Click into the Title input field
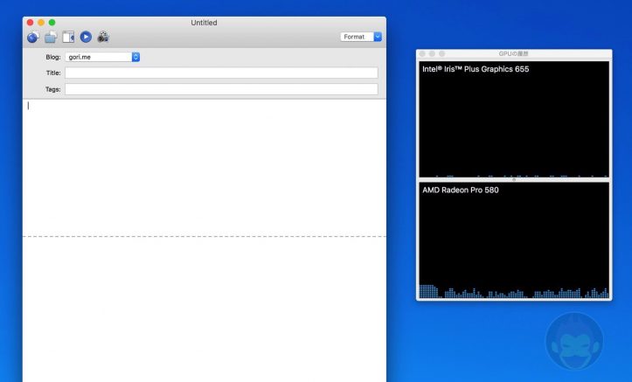 point(221,73)
